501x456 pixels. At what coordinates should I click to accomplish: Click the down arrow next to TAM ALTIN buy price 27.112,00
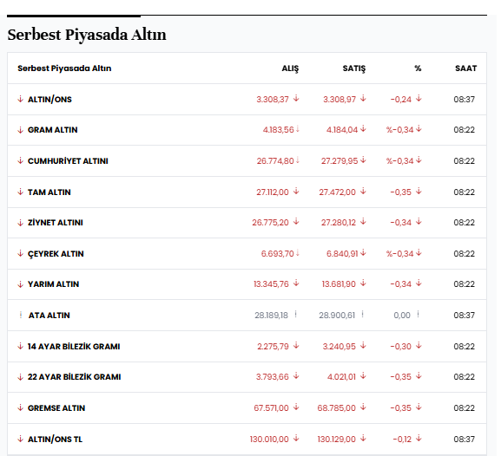(x=296, y=191)
